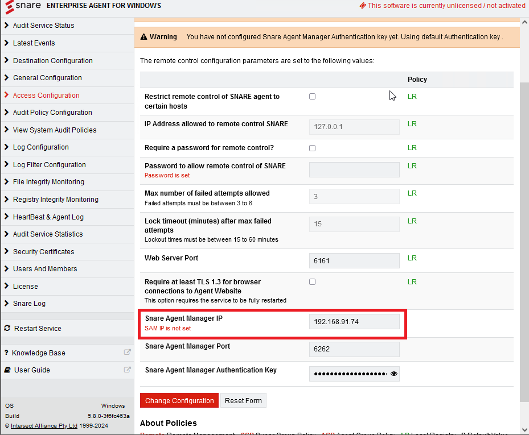The height and width of the screenshot is (435, 529).
Task: Click the Snare Agent Manager IP field
Action: [354, 322]
